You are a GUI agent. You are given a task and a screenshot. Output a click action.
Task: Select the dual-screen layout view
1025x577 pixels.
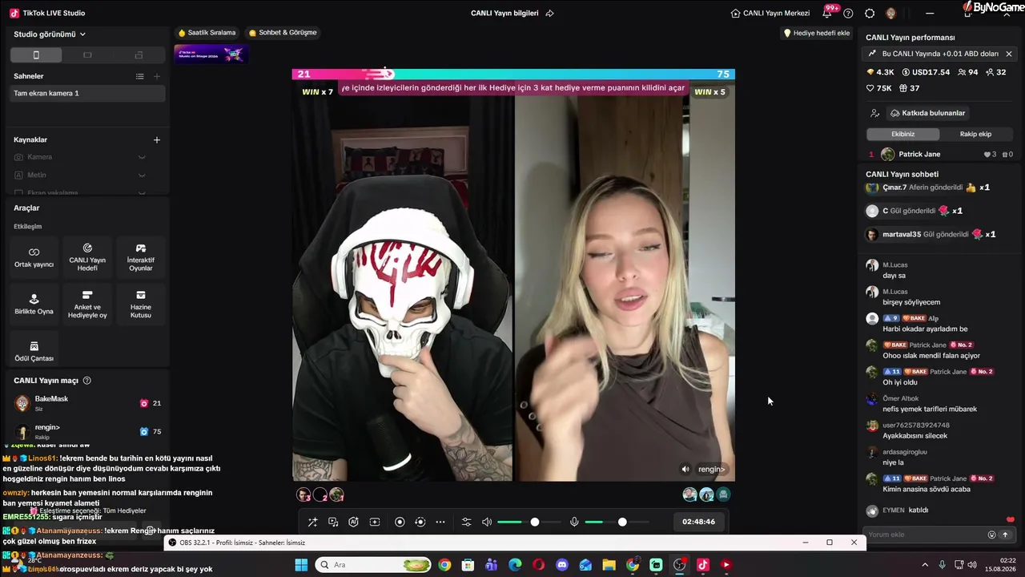coord(139,55)
